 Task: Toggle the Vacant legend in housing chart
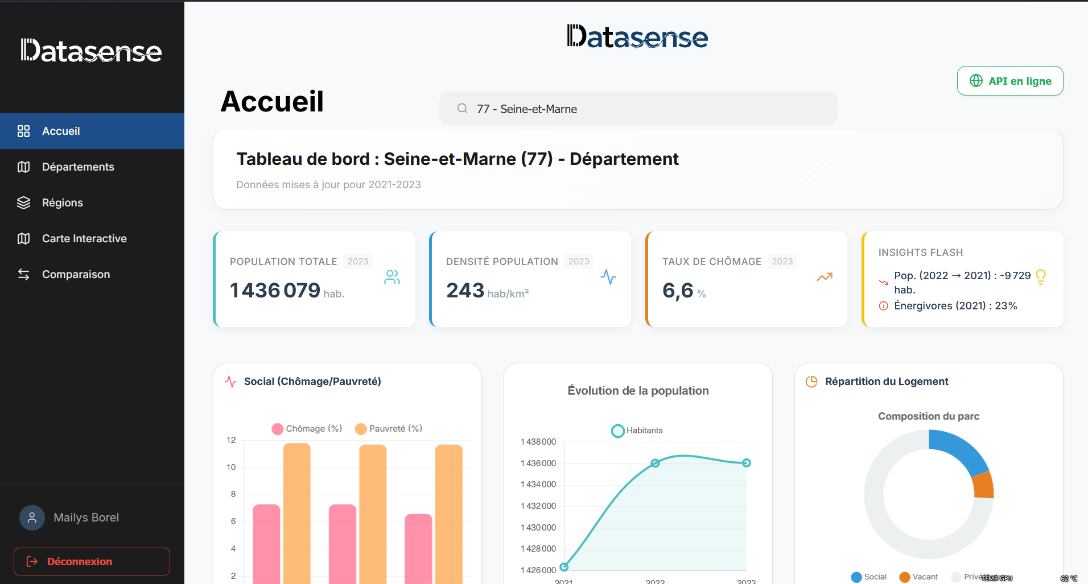pos(918,577)
